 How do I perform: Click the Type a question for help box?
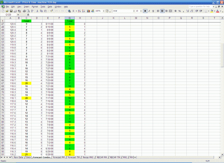[201, 6]
